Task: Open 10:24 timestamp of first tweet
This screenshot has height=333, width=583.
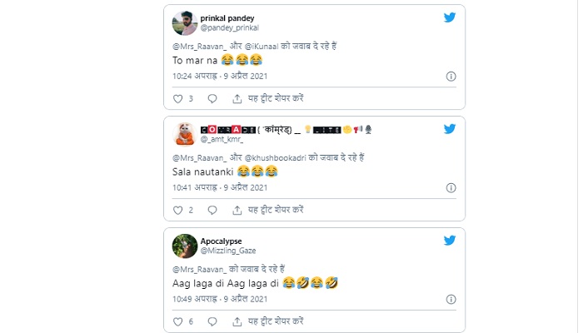Action: (x=220, y=76)
